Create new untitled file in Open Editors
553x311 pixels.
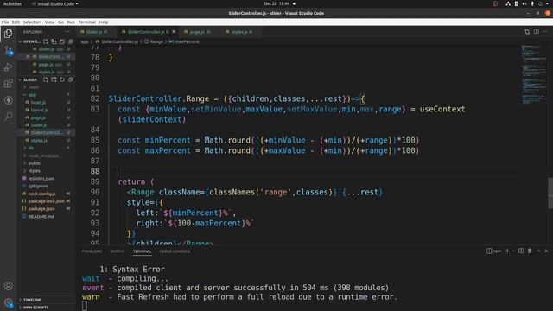46,41
